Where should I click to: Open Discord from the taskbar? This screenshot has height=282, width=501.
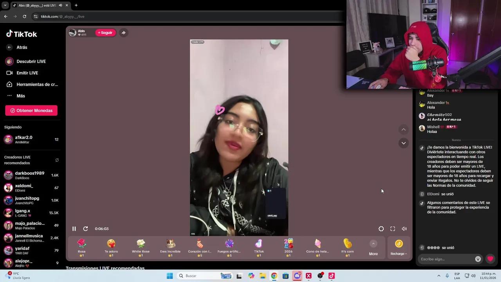point(297,276)
